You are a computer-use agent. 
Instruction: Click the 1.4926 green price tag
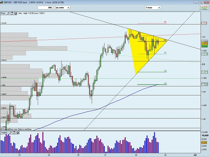(205, 84)
